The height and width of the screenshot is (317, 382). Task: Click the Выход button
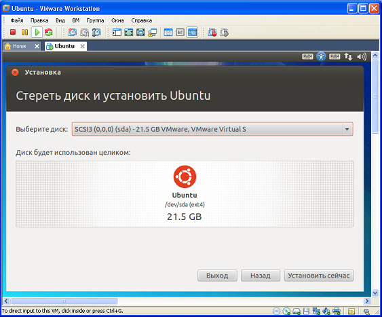(217, 276)
